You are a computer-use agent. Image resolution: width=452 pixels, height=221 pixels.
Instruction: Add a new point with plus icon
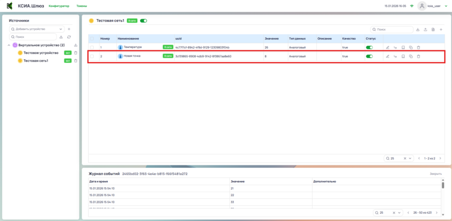pyautogui.click(x=441, y=29)
